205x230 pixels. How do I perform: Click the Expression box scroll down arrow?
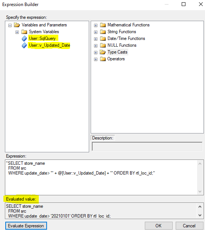[200, 192]
